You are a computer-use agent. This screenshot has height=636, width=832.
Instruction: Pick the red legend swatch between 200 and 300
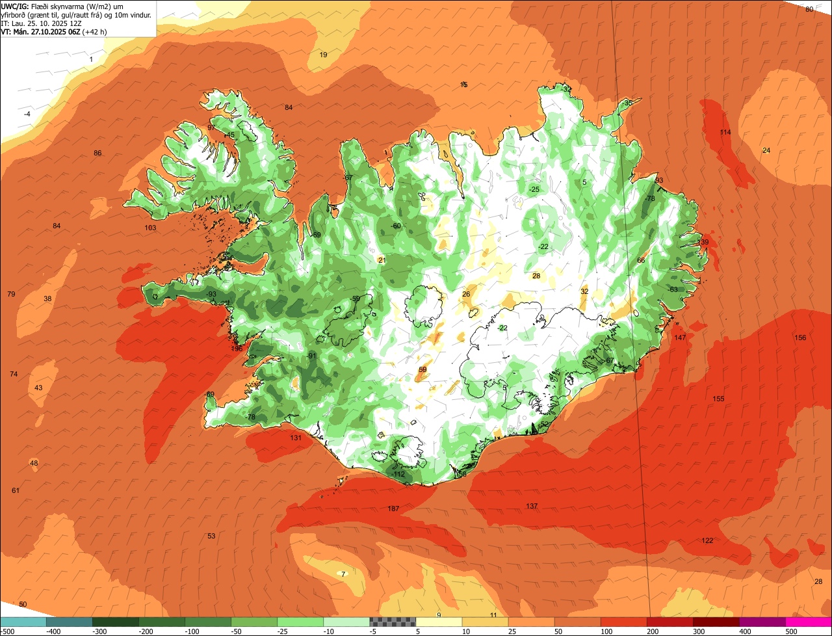pos(670,622)
